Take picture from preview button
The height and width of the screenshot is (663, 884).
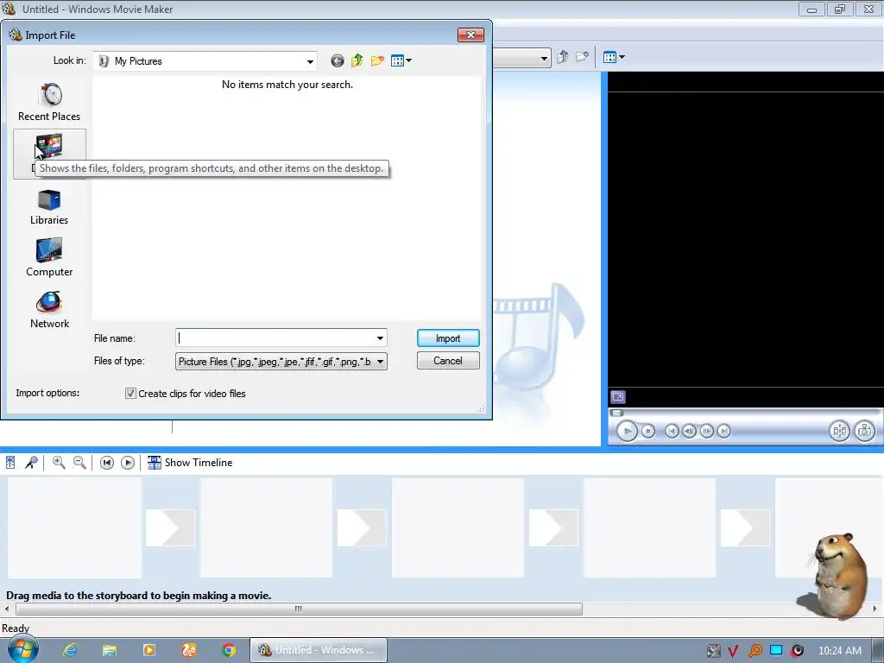(864, 432)
